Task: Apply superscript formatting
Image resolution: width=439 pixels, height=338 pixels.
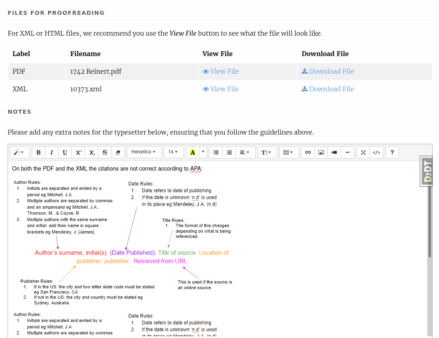Action: (x=78, y=152)
